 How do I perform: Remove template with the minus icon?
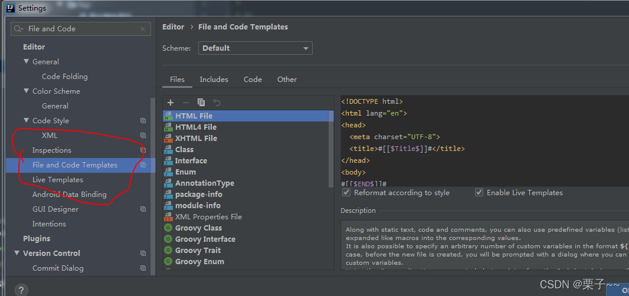point(186,103)
